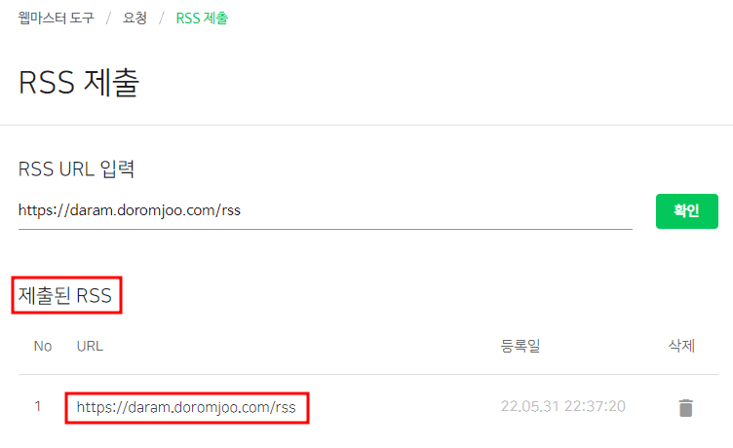
Task: Click the RSS URL 입력 label
Action: [x=76, y=168]
